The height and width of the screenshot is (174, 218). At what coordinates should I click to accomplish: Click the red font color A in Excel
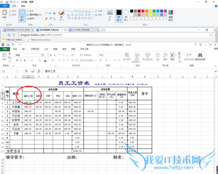point(45,60)
